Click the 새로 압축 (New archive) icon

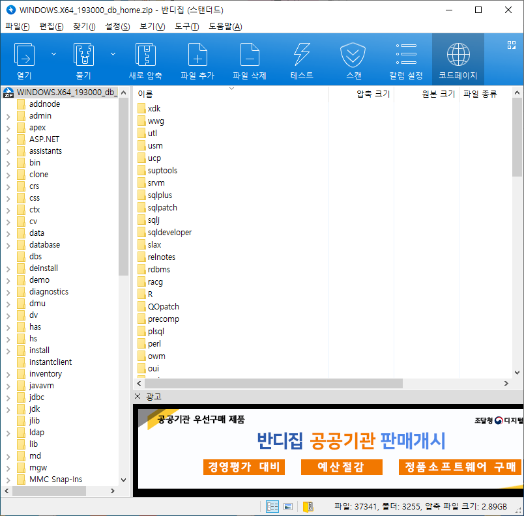coord(145,55)
